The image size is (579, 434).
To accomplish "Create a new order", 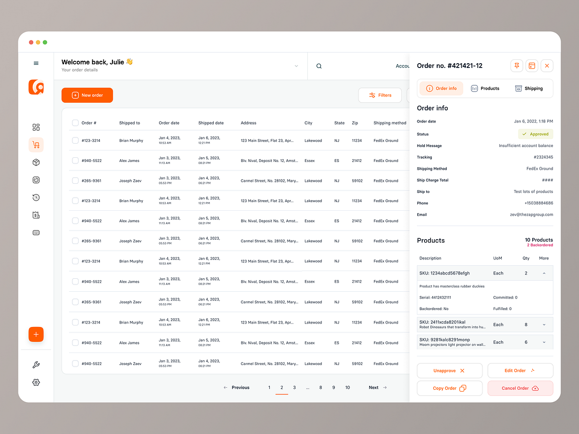I will click(x=87, y=95).
